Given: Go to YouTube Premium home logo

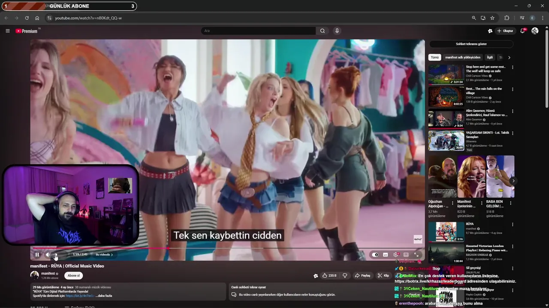Looking at the screenshot, I should 27,31.
